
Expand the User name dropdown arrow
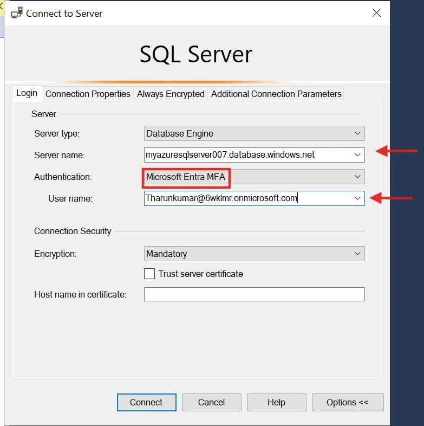pos(357,198)
